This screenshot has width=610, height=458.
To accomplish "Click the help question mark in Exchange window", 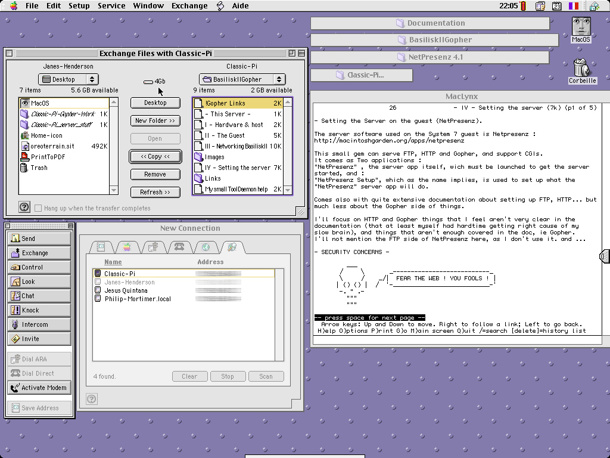I will [x=24, y=207].
